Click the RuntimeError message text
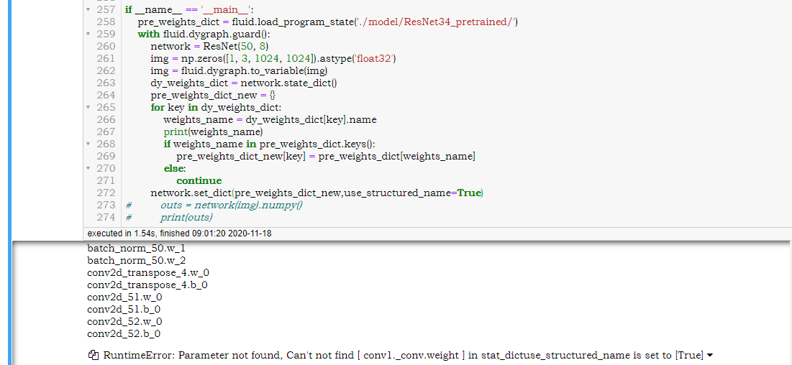The width and height of the screenshot is (792, 365). 404,356
